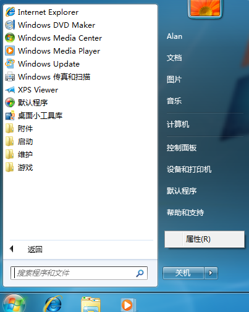Screen dimensions: 249x312
Task: Open 计算机 from Start menu
Action: click(x=178, y=125)
